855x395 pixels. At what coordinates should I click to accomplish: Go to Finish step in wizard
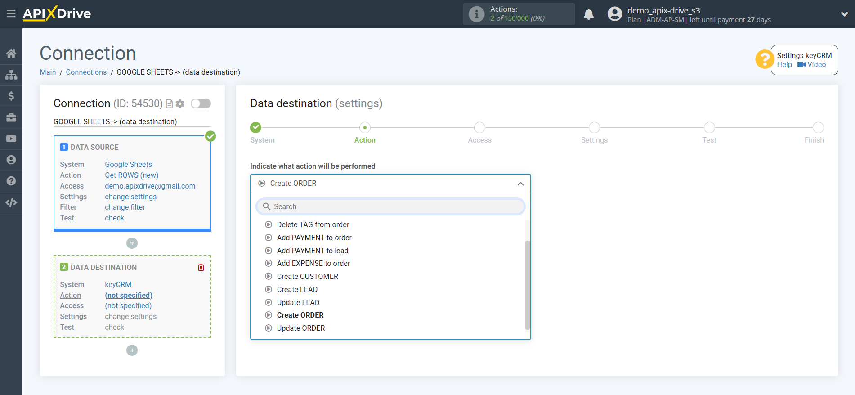point(818,128)
